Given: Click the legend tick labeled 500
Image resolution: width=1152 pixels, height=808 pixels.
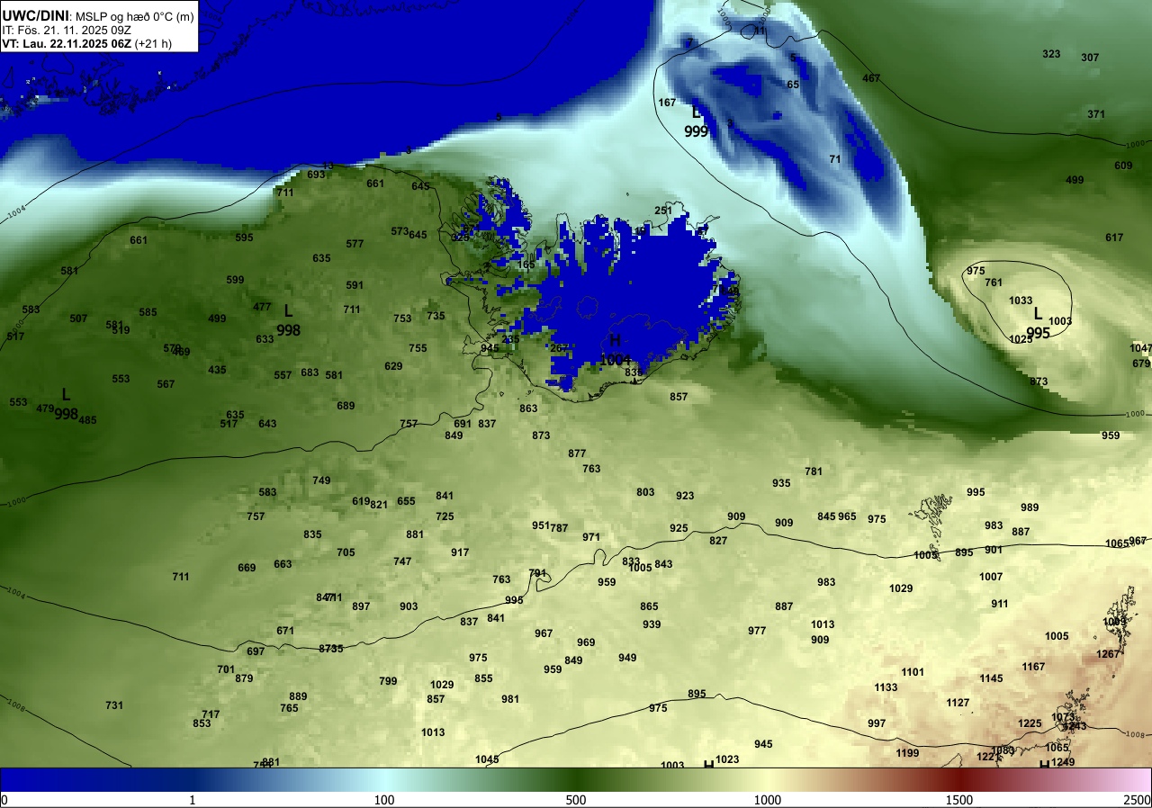Looking at the screenshot, I should click(x=576, y=800).
